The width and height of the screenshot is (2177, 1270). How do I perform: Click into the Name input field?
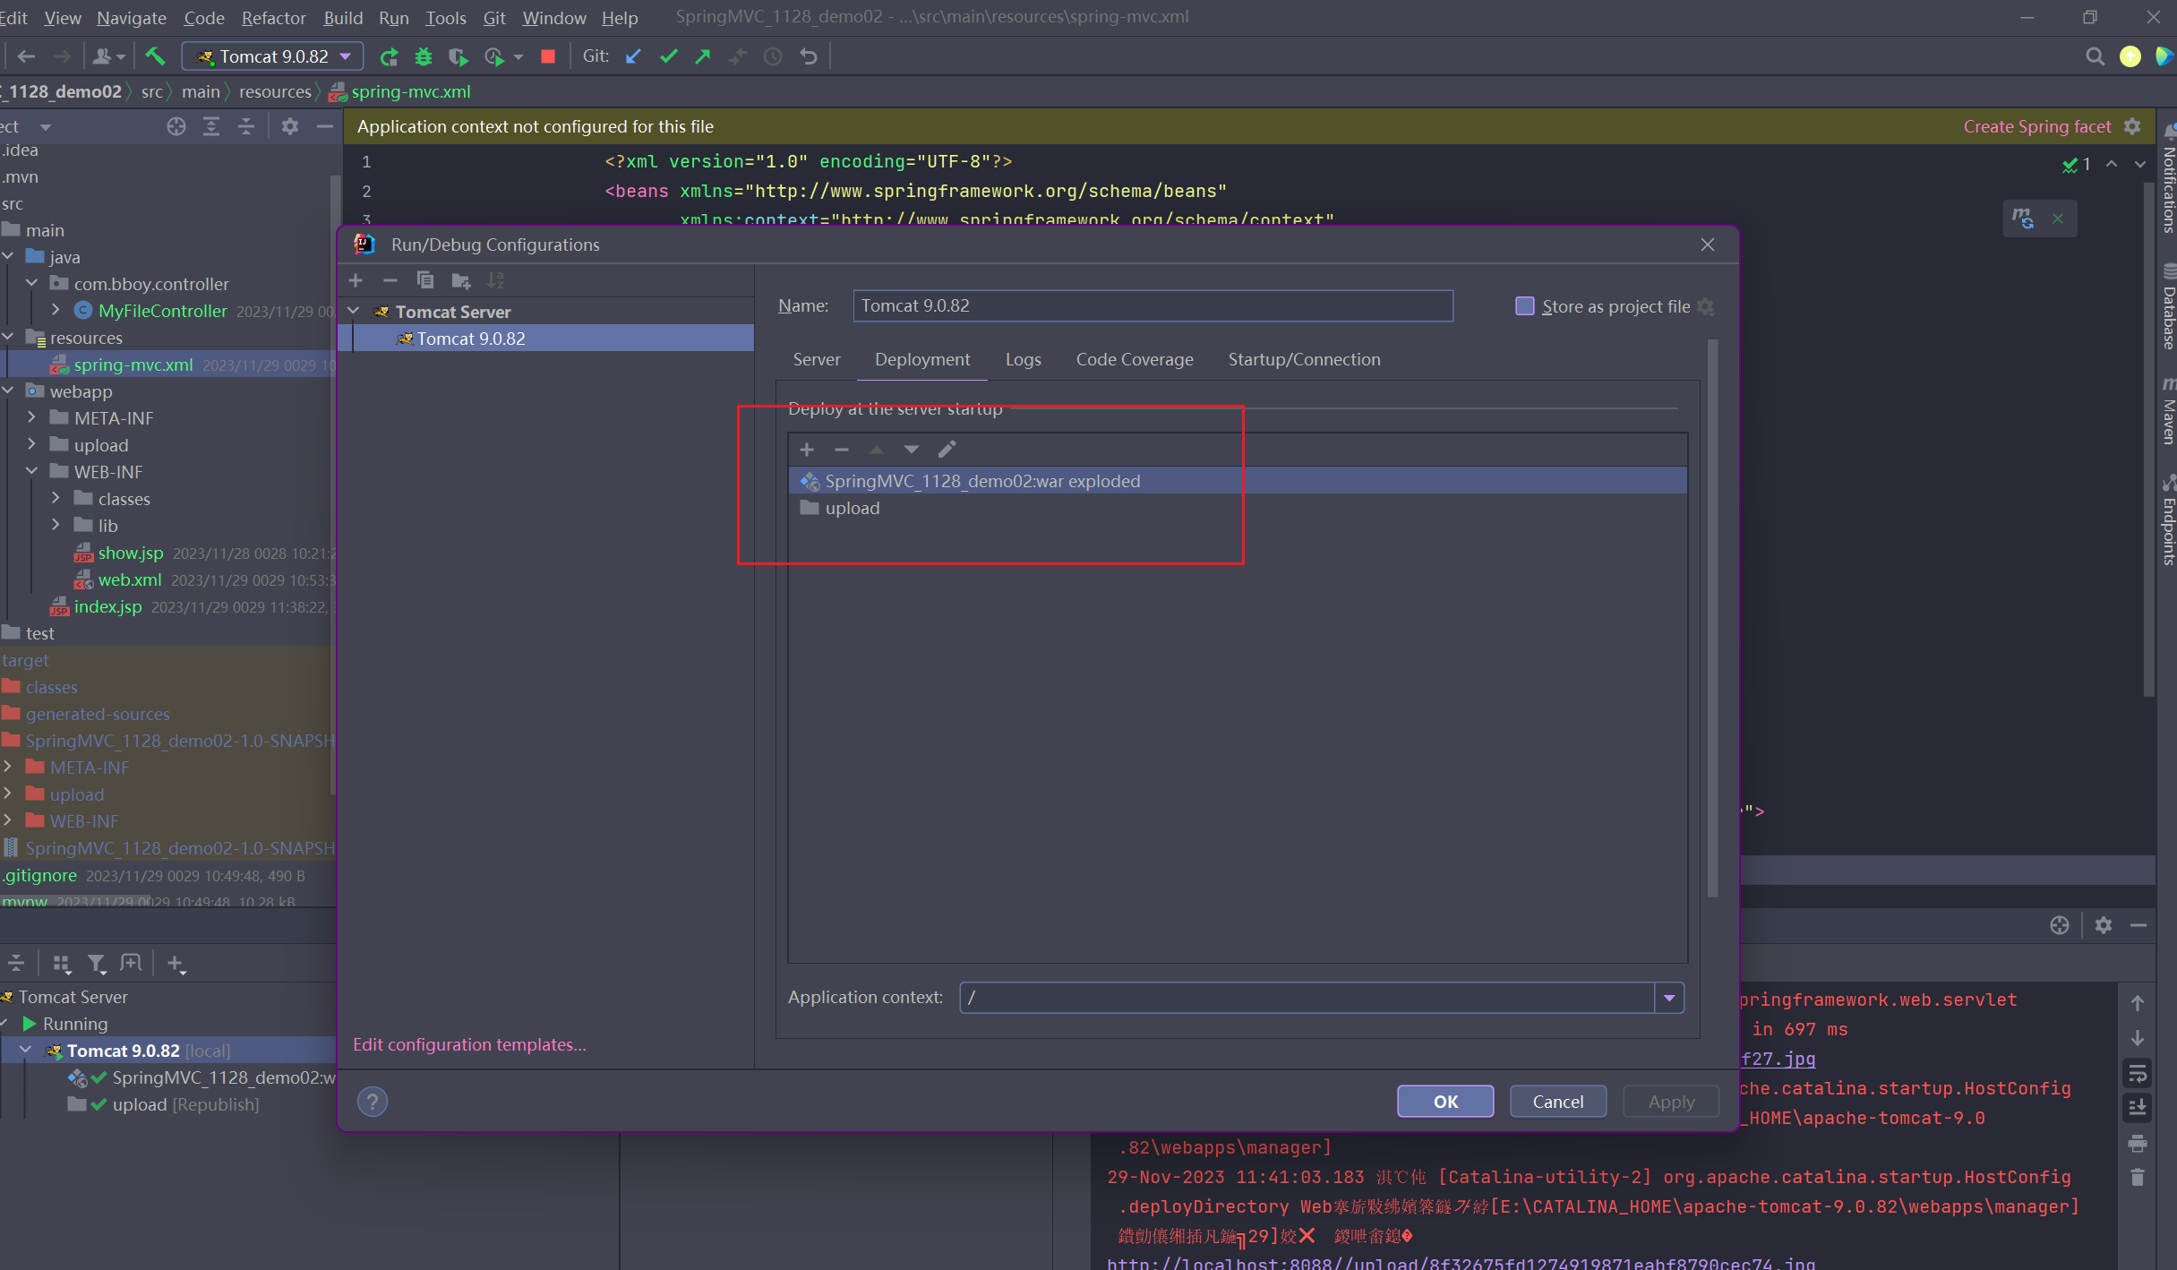[x=1152, y=306]
